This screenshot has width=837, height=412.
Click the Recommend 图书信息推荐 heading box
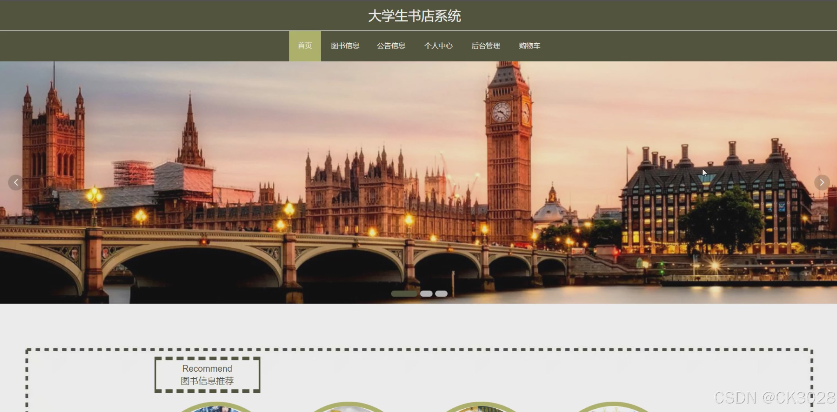click(207, 375)
